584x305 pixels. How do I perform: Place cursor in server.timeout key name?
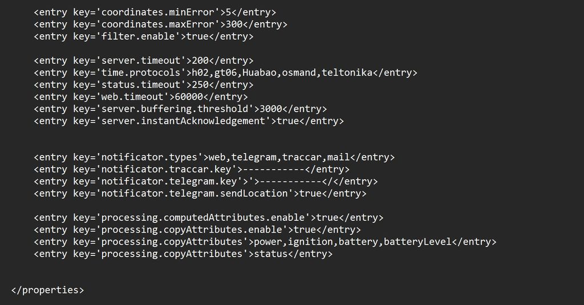(141, 60)
